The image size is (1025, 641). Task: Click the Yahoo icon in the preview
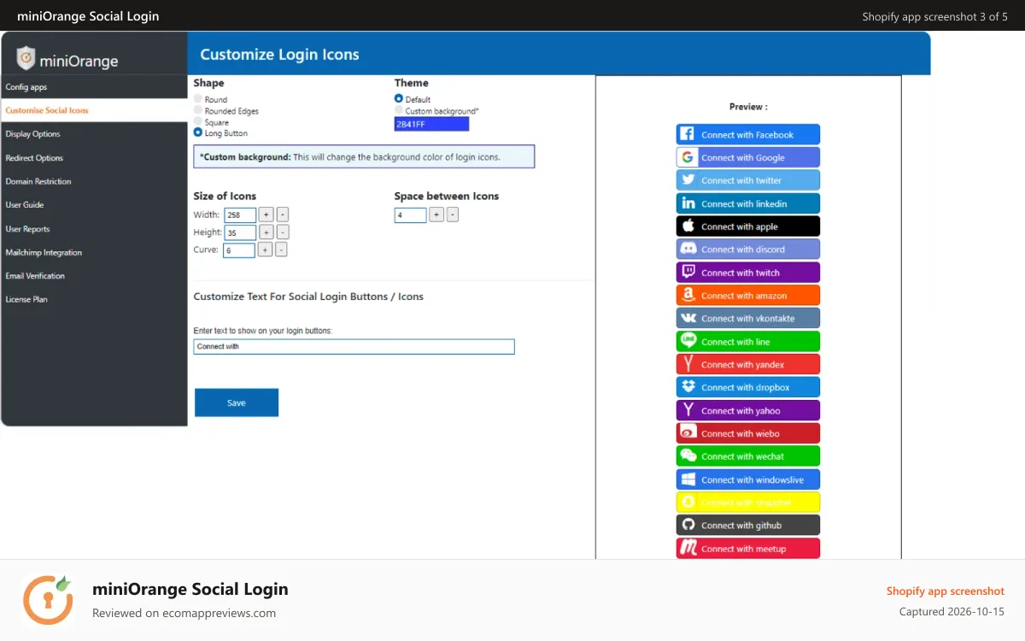[688, 410]
